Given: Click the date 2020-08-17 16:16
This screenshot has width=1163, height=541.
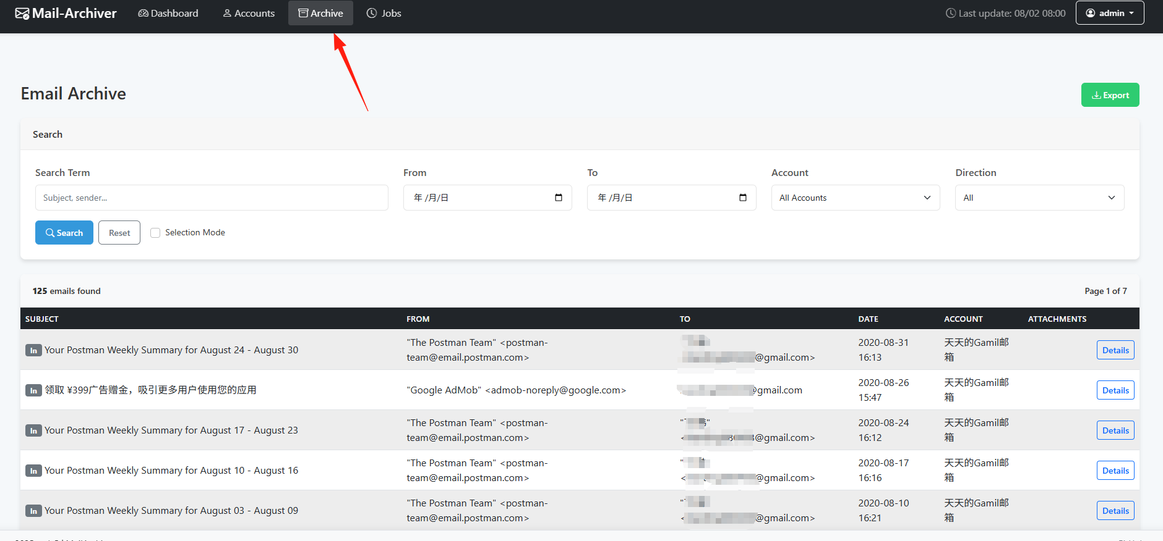Looking at the screenshot, I should point(883,471).
